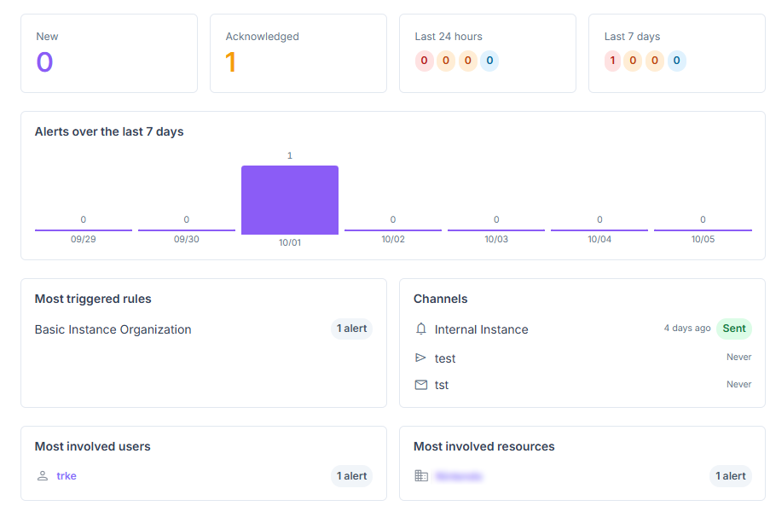Click the 10/02 date label in chart
The height and width of the screenshot is (506, 770).
point(393,239)
